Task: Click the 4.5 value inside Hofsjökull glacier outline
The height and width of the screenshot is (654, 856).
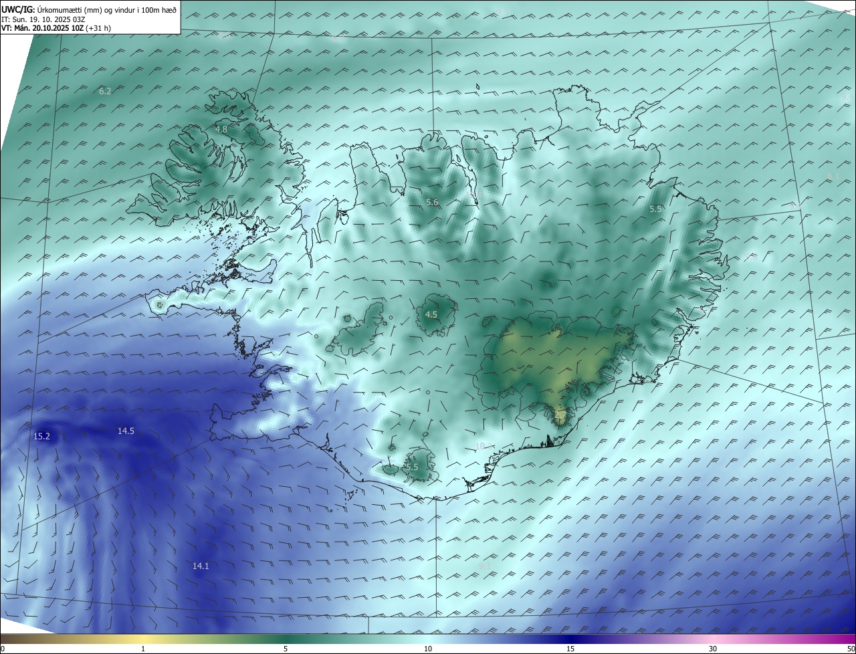Action: (431, 314)
